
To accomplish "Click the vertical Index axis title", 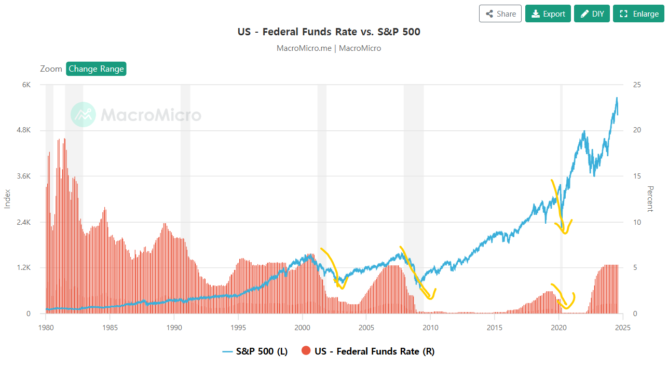I will [x=7, y=199].
